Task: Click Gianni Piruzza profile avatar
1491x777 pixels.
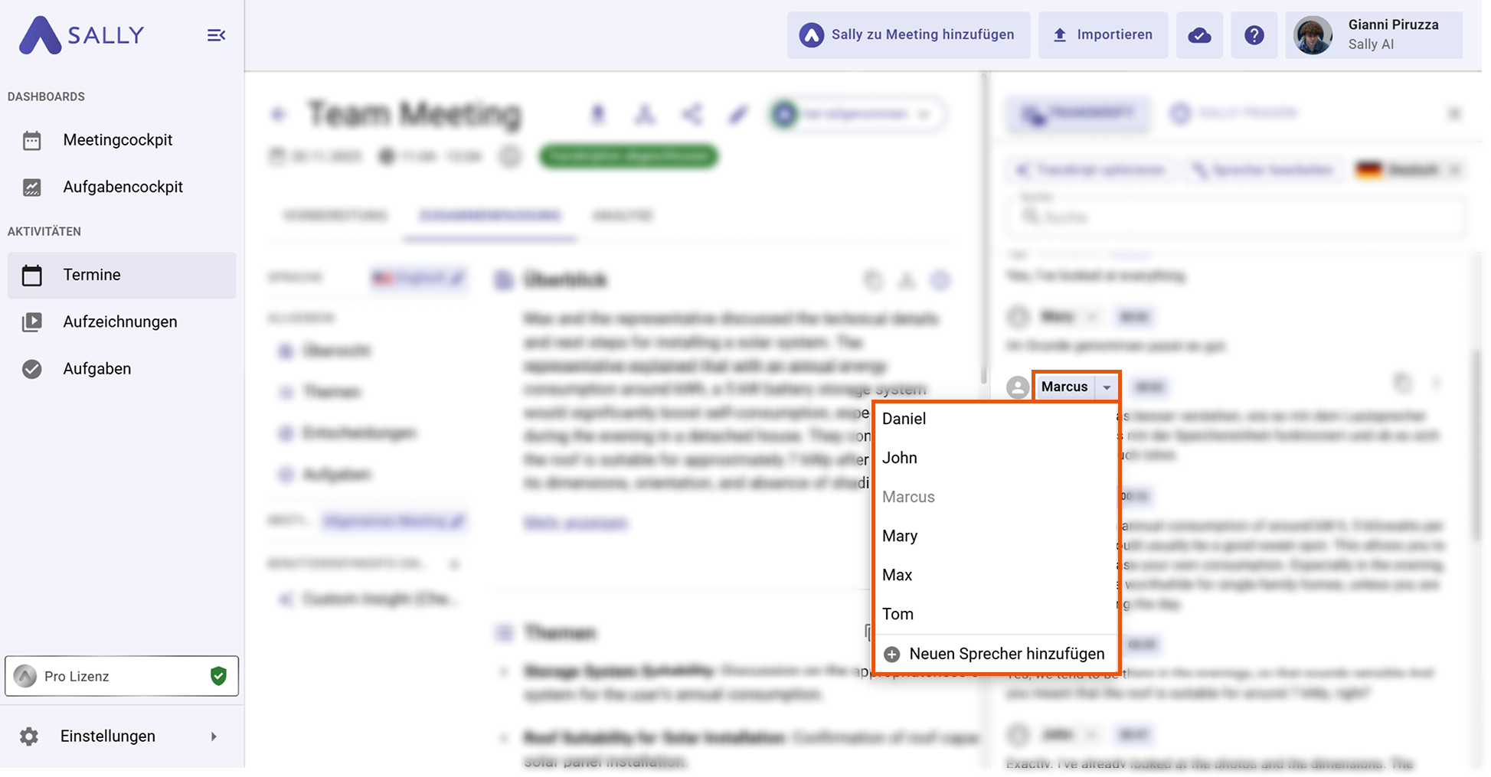Action: point(1313,35)
